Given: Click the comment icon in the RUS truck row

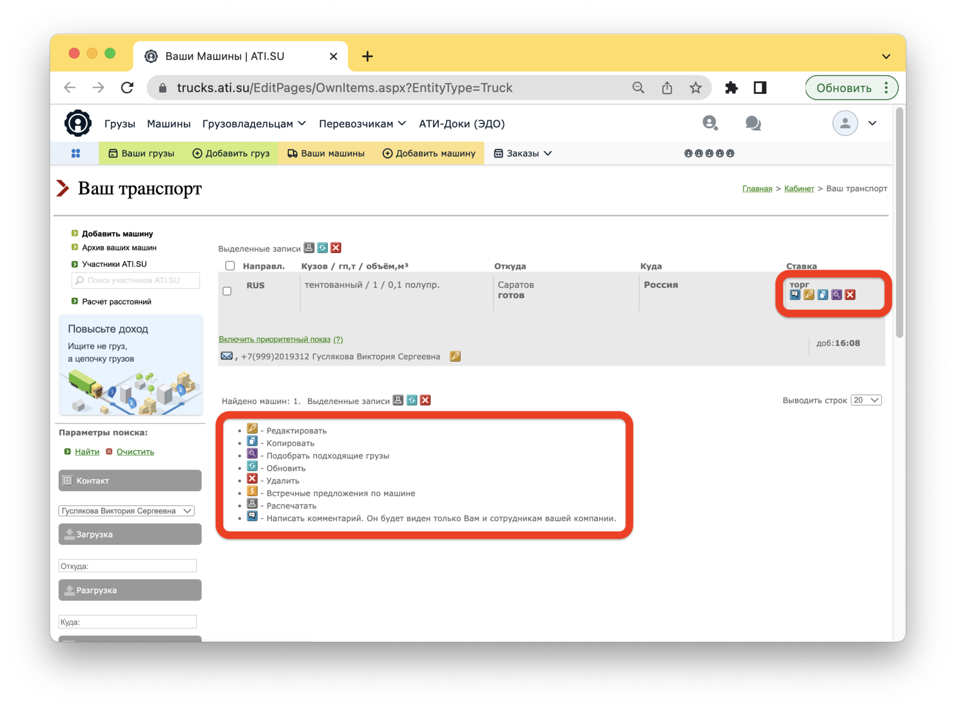Looking at the screenshot, I should pos(795,294).
